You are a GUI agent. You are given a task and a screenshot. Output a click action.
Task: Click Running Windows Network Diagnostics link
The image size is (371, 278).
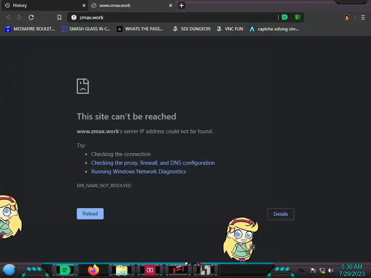click(x=139, y=172)
